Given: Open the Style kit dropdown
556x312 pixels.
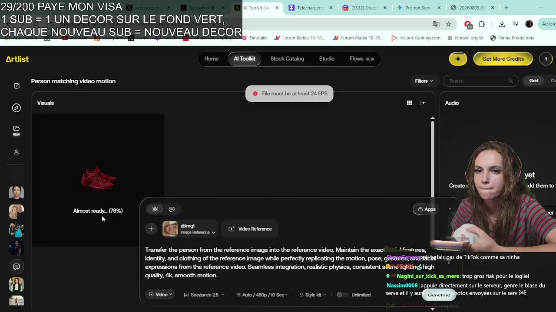Looking at the screenshot, I should (313, 295).
